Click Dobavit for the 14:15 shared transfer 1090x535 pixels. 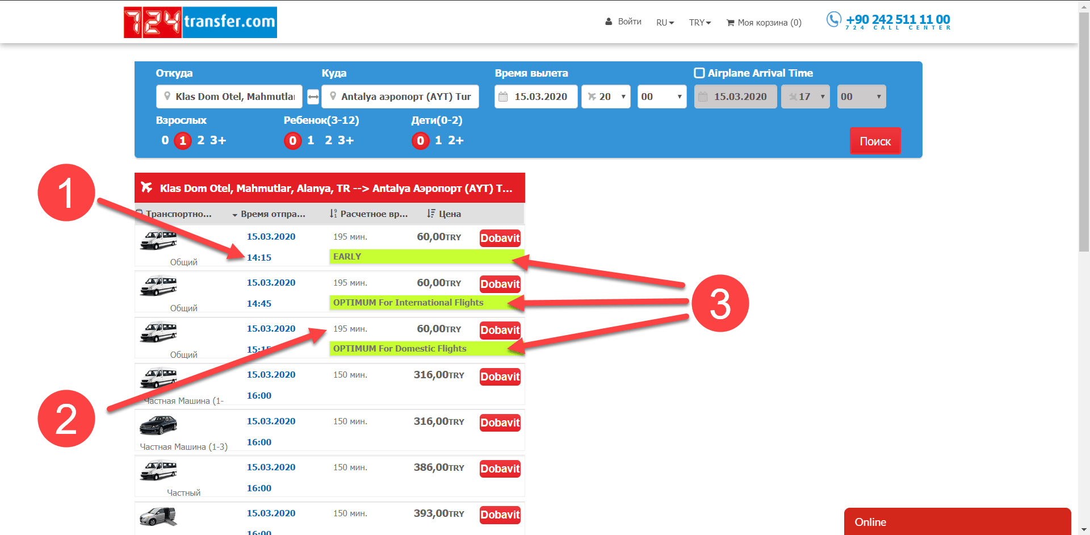(500, 238)
